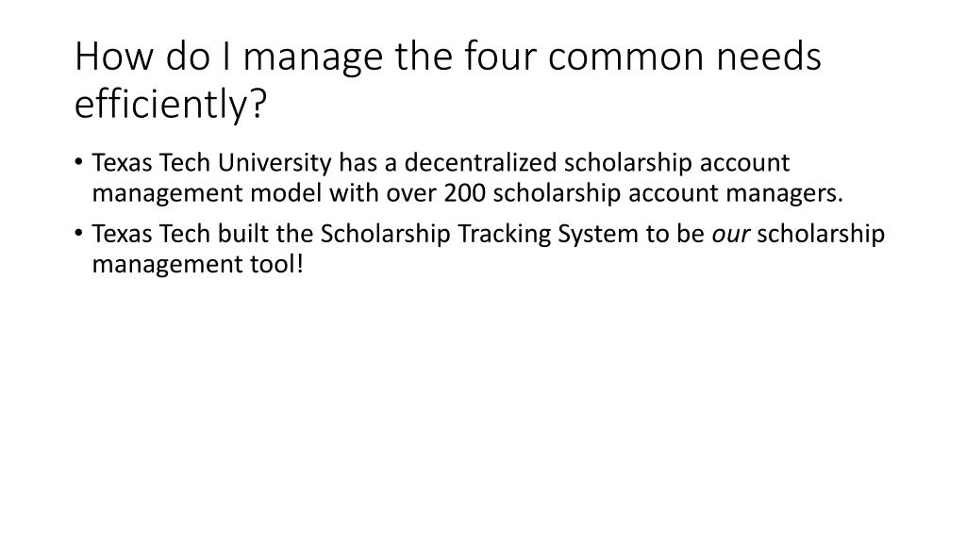Click 'scholarship account' ending the first bullet line
Viewport: 966px width, 543px height.
coord(676,163)
